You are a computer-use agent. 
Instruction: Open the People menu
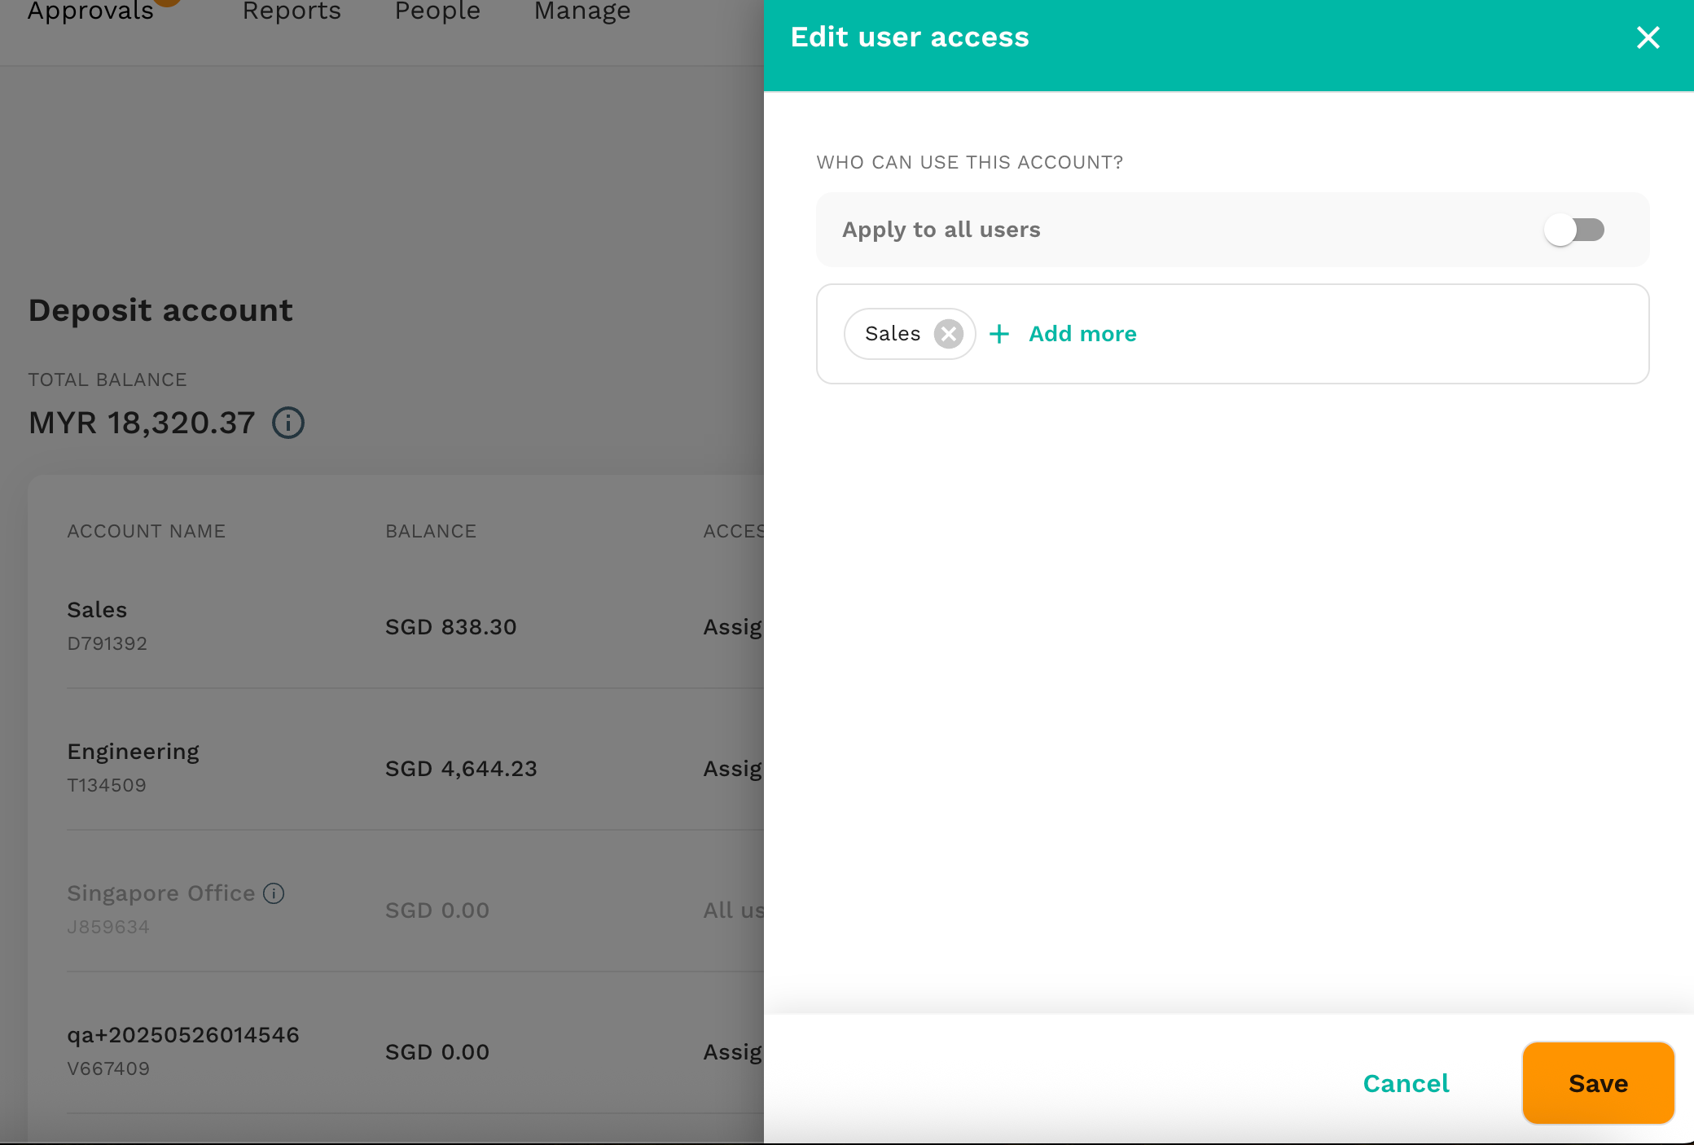click(437, 11)
